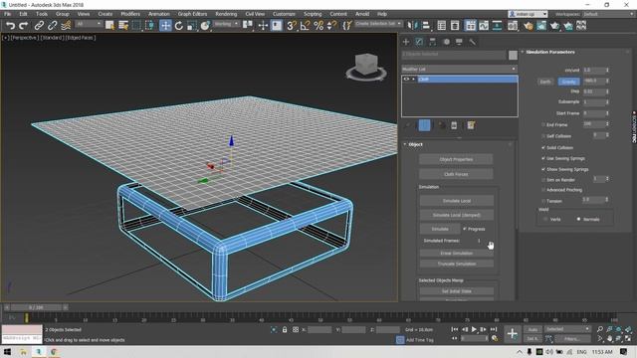Screen dimensions: 637x358
Task: Click the Simulate Local button
Action: click(x=457, y=201)
